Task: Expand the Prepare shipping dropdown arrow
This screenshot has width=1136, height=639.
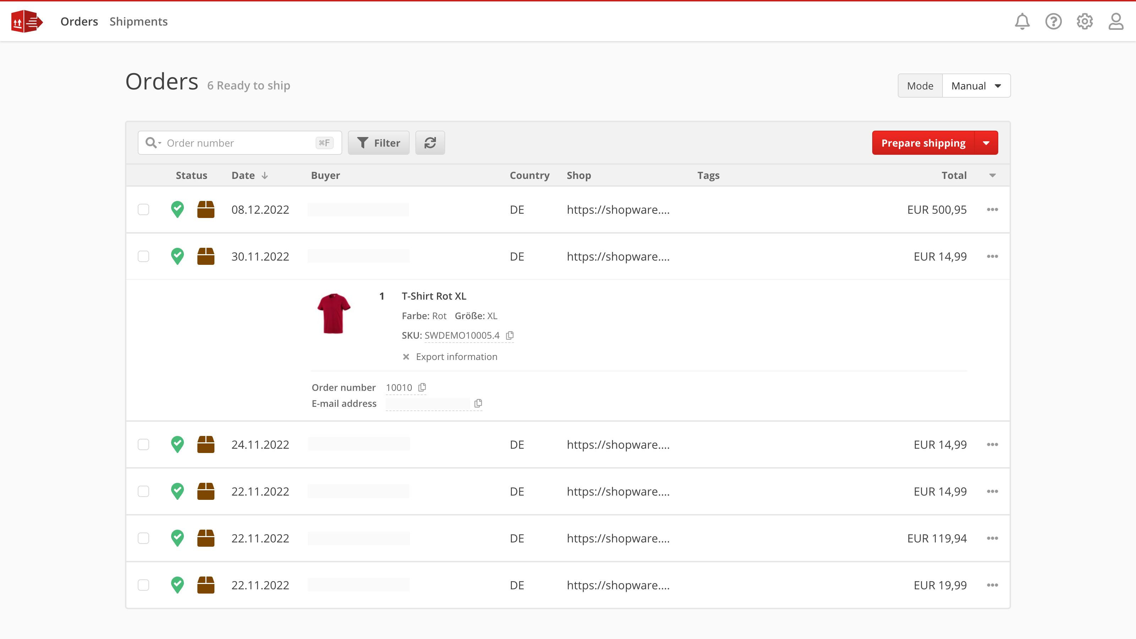Action: click(986, 142)
